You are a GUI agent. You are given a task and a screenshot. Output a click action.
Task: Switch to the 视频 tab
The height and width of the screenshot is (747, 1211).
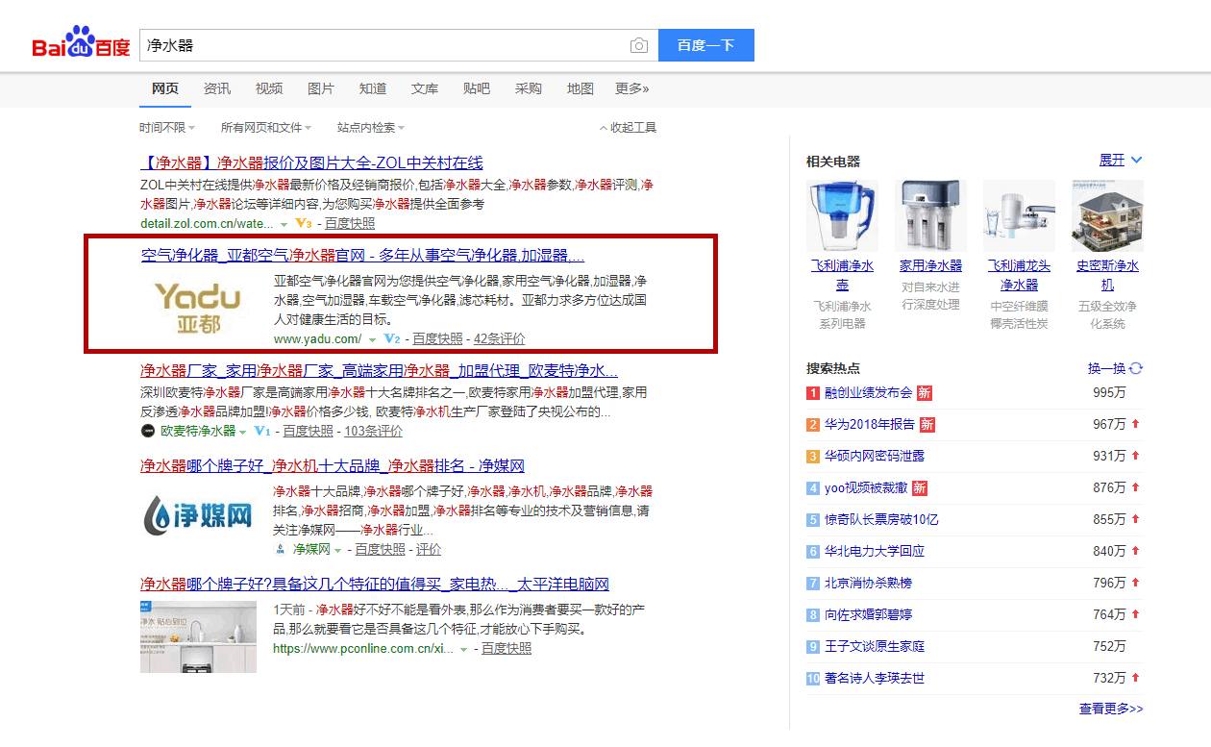click(x=269, y=88)
